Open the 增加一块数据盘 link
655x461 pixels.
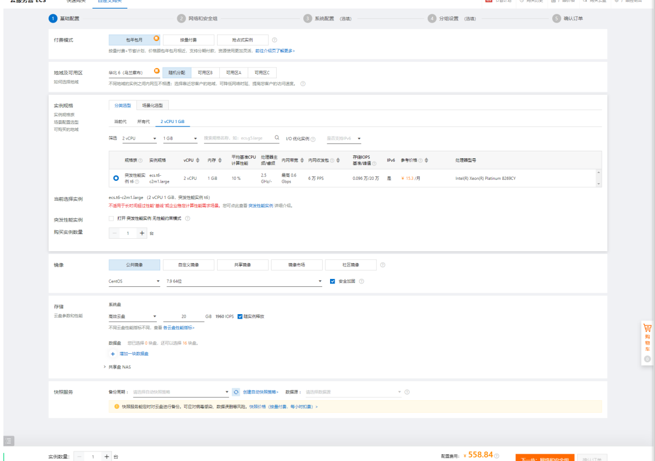coord(133,354)
